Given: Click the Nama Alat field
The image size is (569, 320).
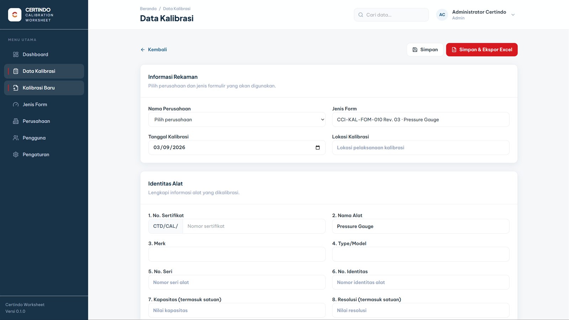Looking at the screenshot, I should 421,226.
